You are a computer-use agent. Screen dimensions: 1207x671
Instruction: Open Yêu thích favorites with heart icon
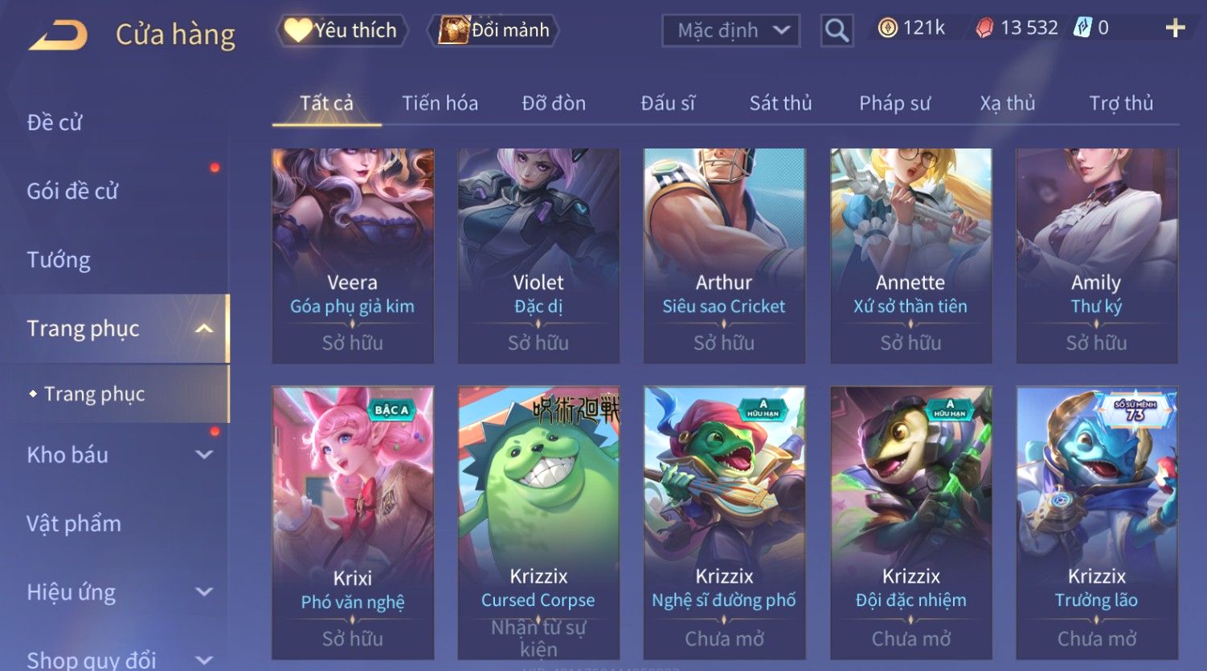pos(342,31)
